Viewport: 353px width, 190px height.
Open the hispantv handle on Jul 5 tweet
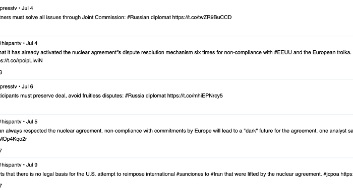click(x=11, y=122)
